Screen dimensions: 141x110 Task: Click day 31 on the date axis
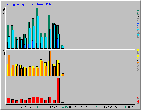(132, 107)
